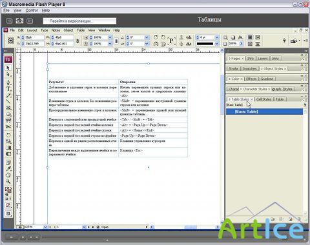The width and height of the screenshot is (310, 245).
Task: Switch view mode at toolbox bottom
Action: coord(8,214)
